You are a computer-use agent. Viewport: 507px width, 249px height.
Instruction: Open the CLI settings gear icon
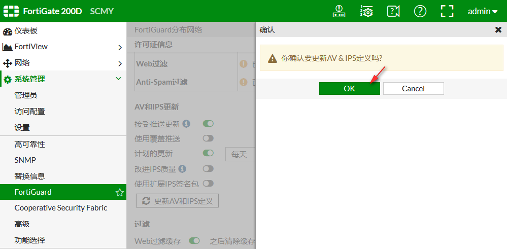pos(366,11)
